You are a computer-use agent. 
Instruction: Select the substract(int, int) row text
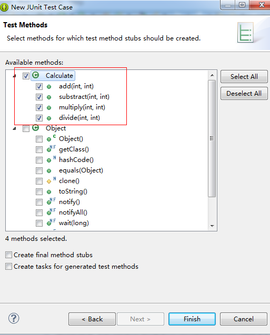point(84,97)
